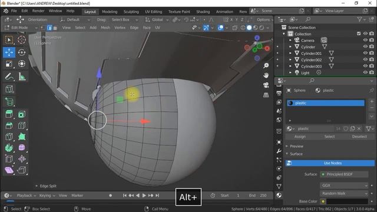Hide Cylinder.002 with its eye icon
377x212 pixels.
365,59
